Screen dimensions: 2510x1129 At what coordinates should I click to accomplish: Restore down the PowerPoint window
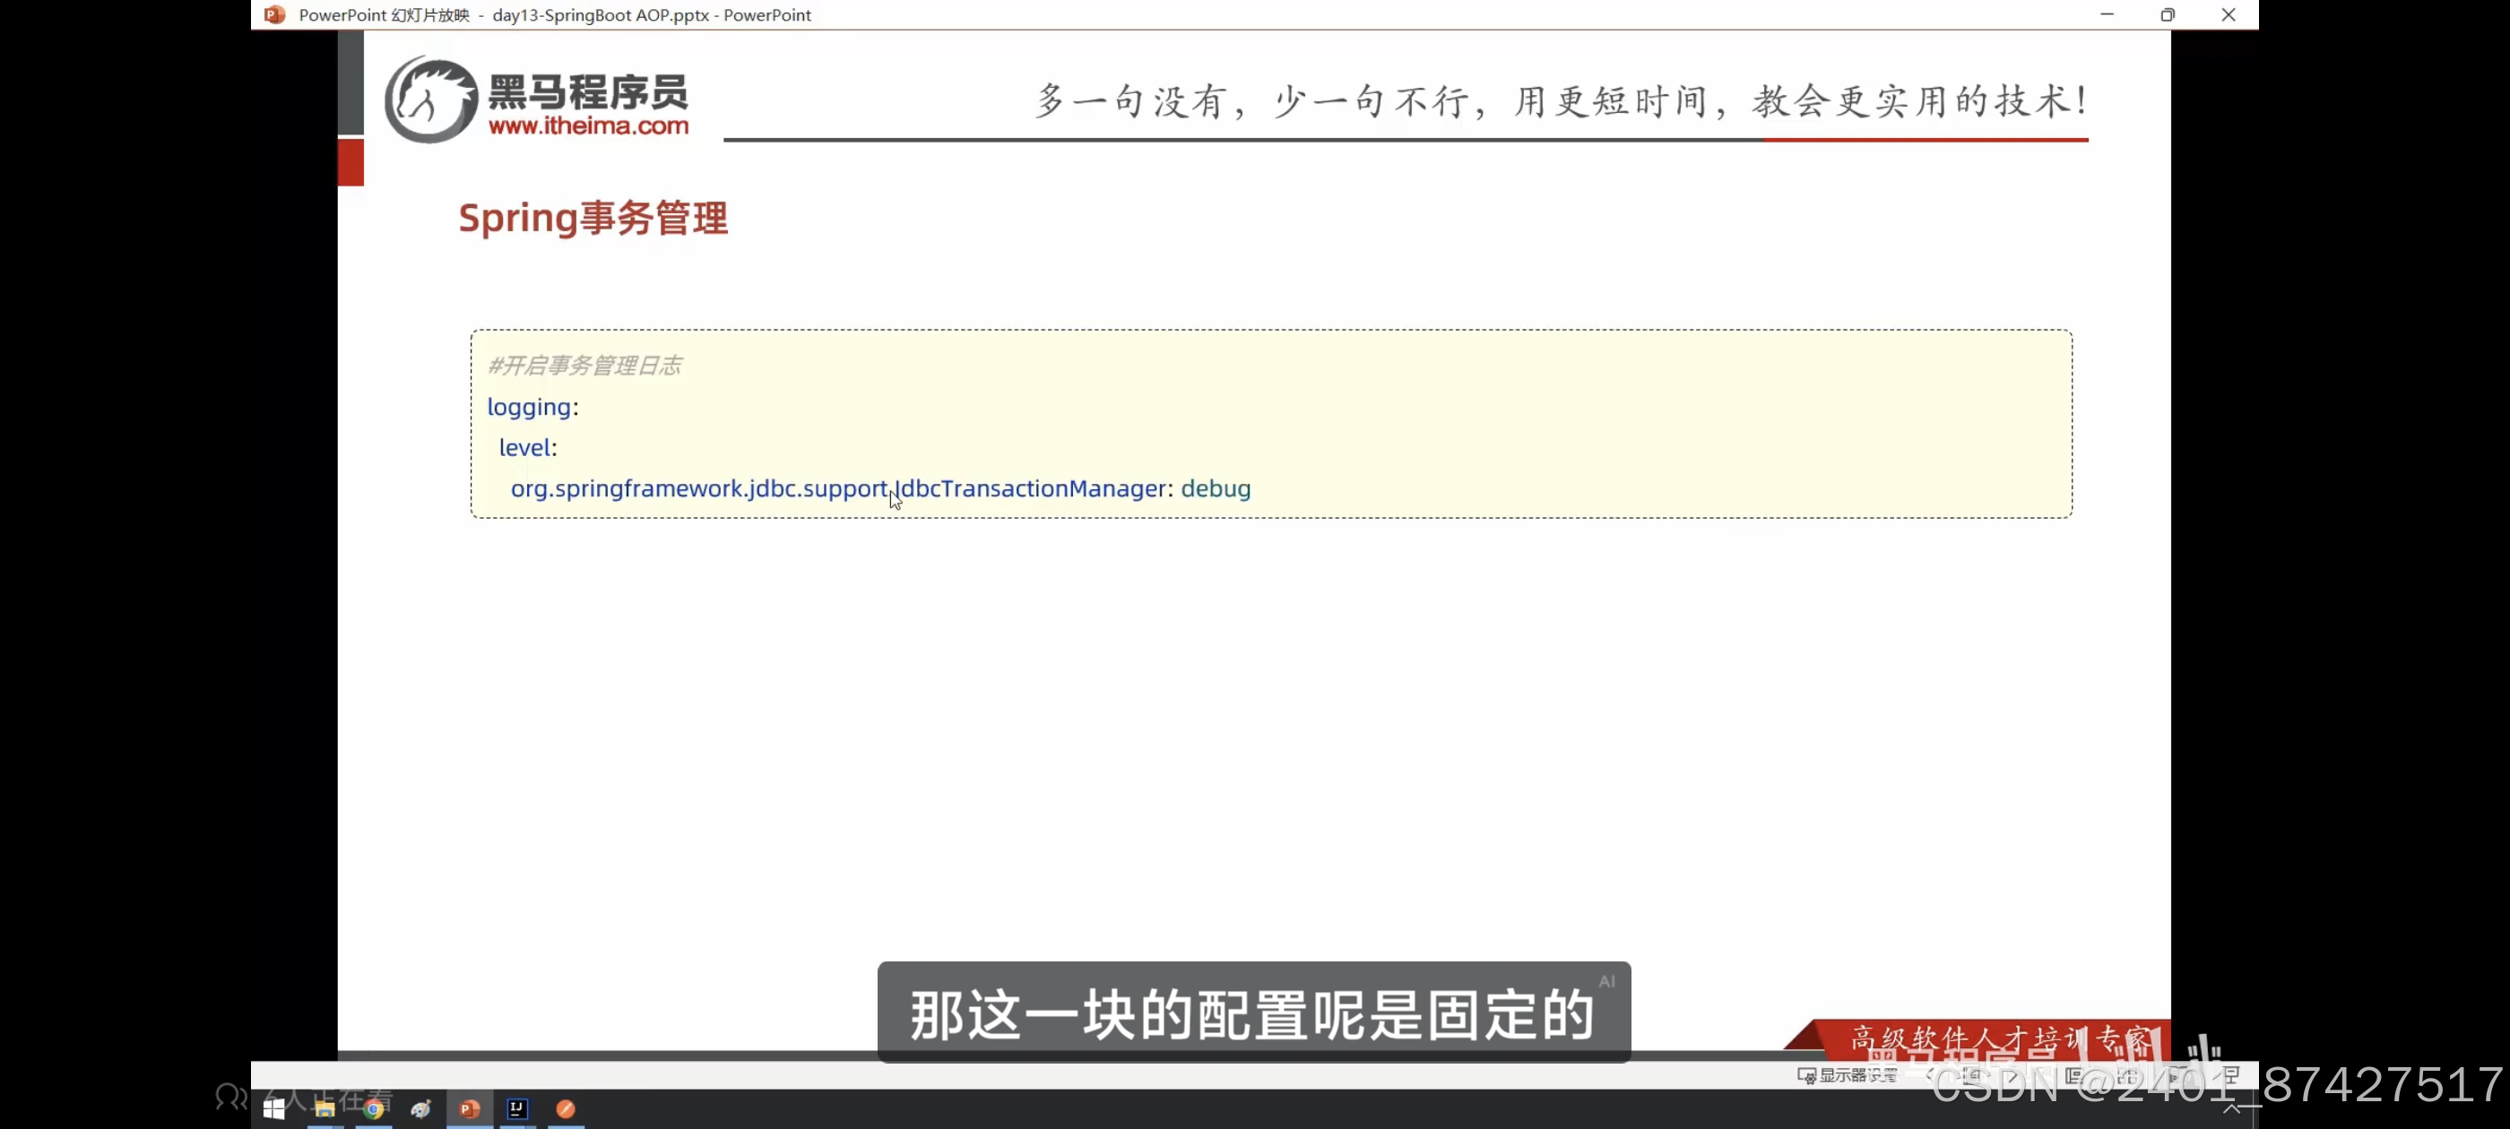(2167, 14)
